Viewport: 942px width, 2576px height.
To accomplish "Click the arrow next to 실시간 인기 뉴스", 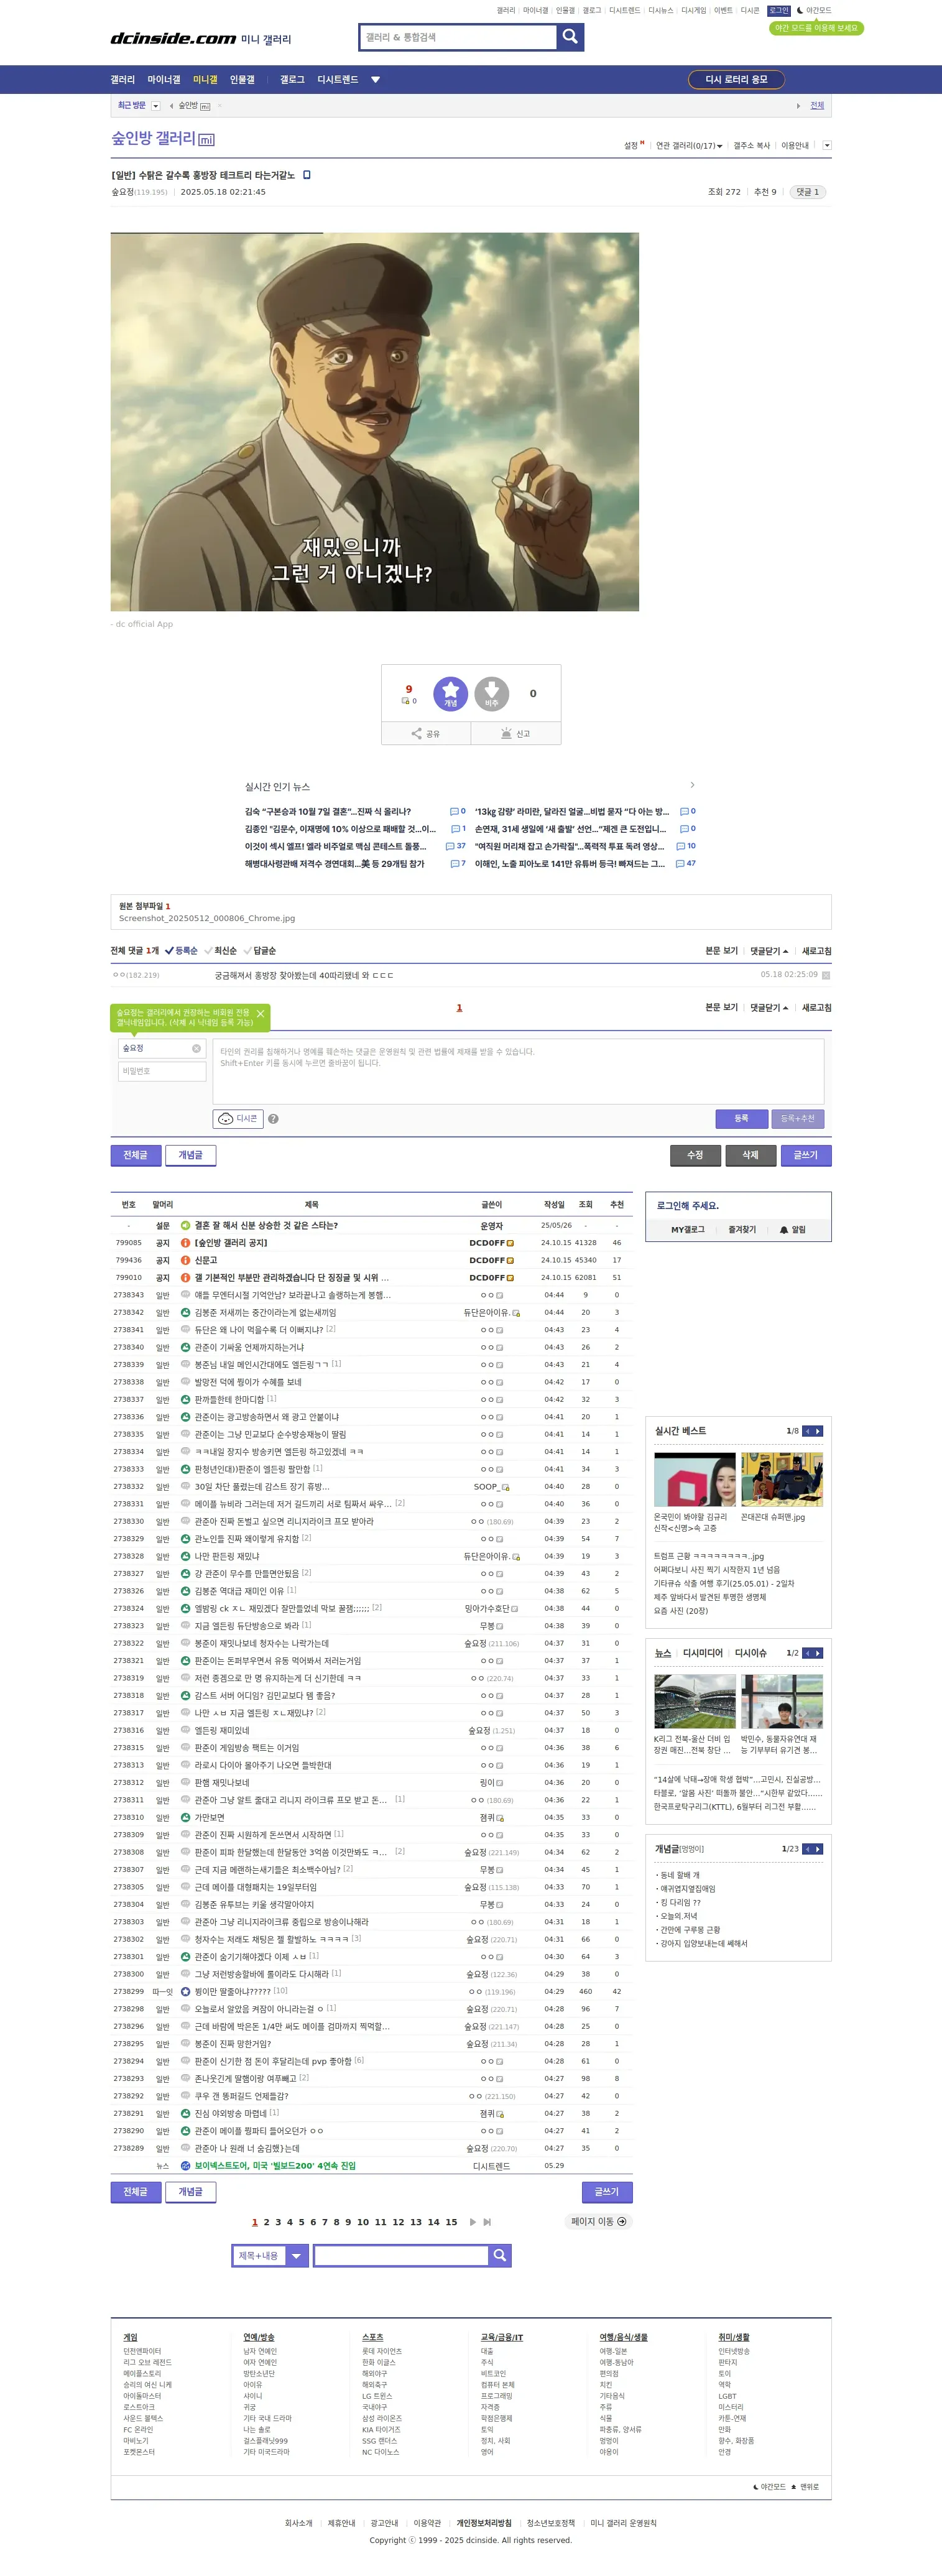I will coord(692,785).
